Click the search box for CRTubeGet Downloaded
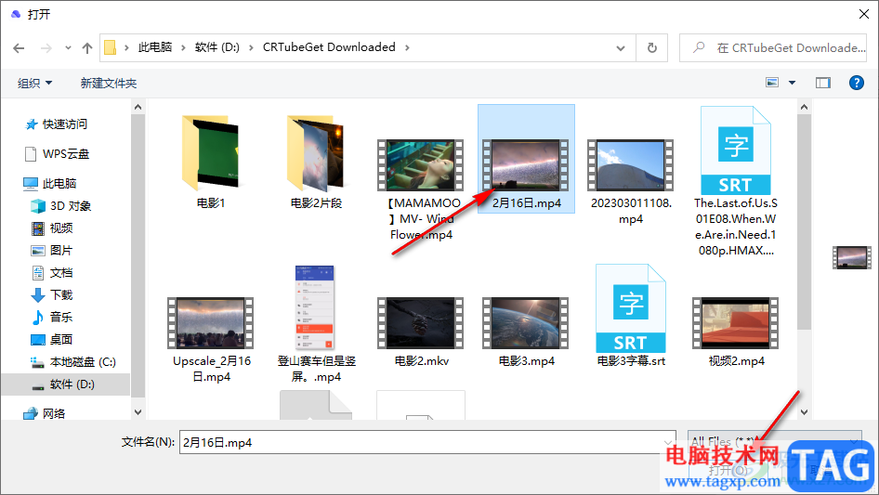Image resolution: width=879 pixels, height=495 pixels. tap(774, 47)
